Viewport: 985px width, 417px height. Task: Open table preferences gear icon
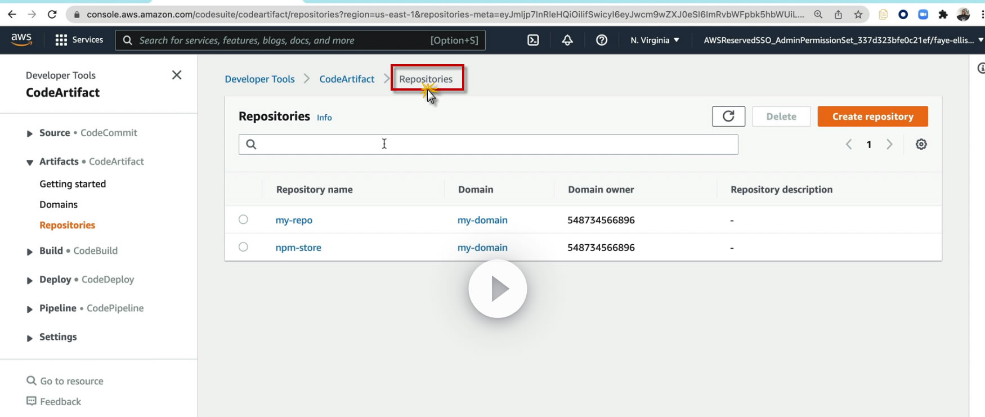click(x=921, y=144)
